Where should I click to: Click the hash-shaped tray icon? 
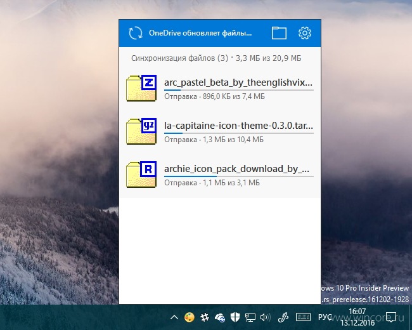pos(205,317)
